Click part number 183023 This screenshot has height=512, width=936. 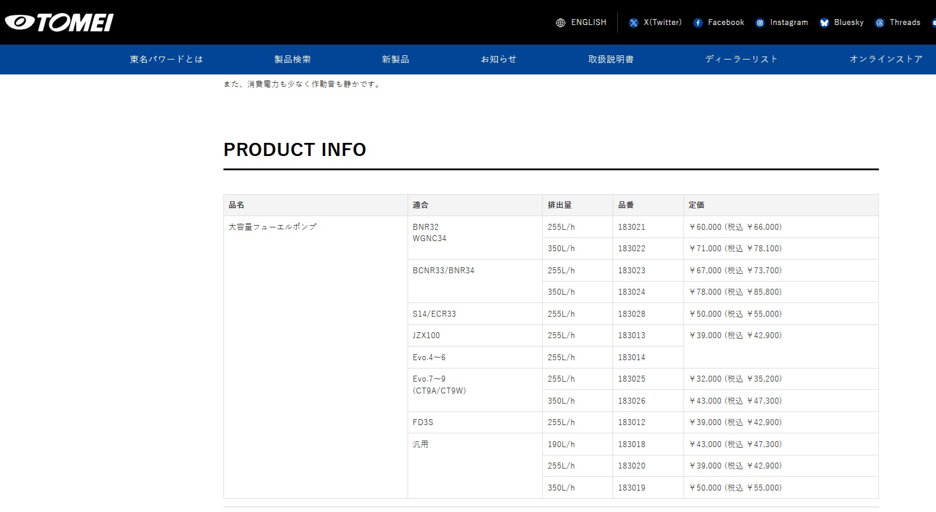(632, 270)
